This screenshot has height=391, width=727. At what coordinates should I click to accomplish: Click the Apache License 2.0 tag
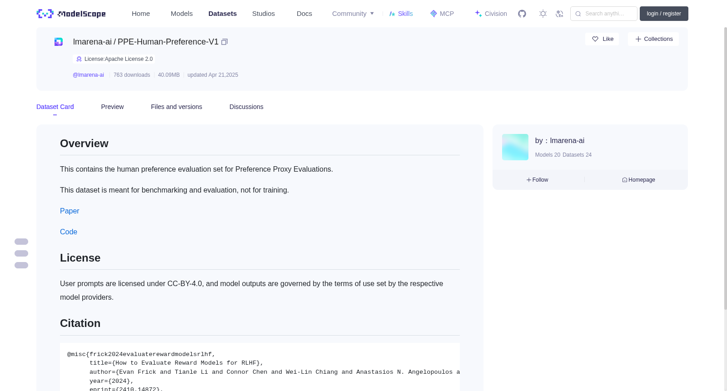(x=114, y=59)
